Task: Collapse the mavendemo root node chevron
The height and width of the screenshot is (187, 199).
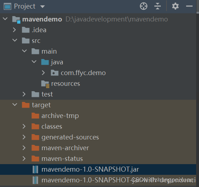Action: 5,19
